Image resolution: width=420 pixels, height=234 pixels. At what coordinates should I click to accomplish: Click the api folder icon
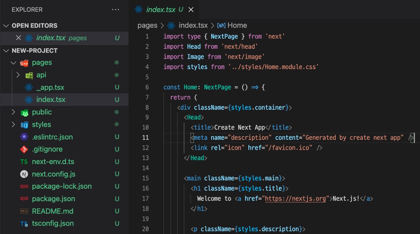[x=29, y=75]
